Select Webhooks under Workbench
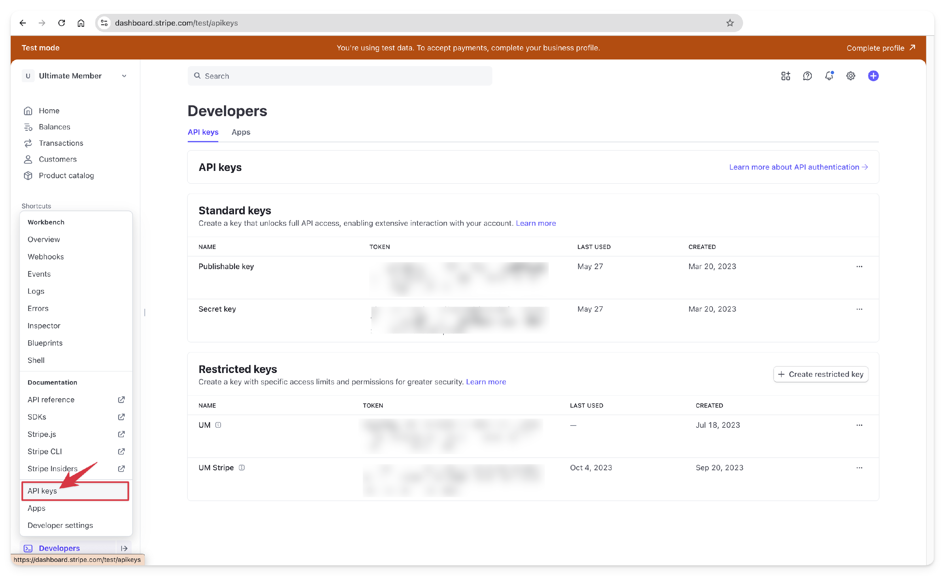This screenshot has width=945, height=576. click(x=46, y=257)
